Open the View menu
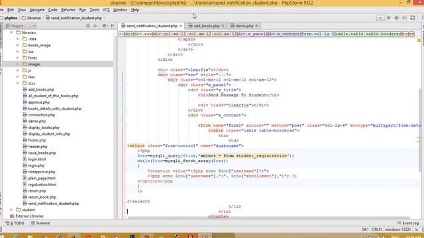 tap(22, 10)
